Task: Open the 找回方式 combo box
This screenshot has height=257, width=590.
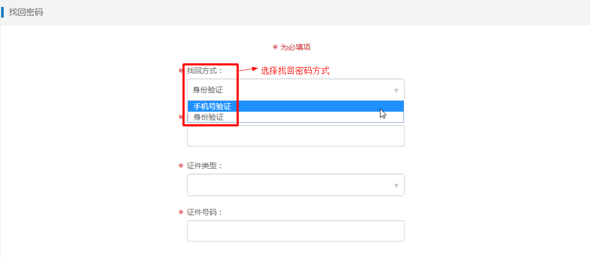Action: 295,90
